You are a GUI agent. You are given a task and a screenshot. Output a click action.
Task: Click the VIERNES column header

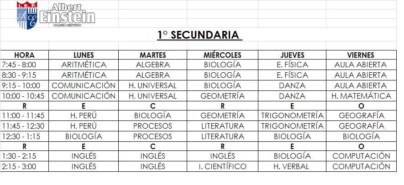click(361, 55)
